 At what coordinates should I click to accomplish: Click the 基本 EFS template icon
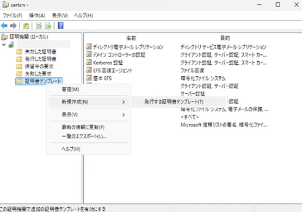[89, 78]
